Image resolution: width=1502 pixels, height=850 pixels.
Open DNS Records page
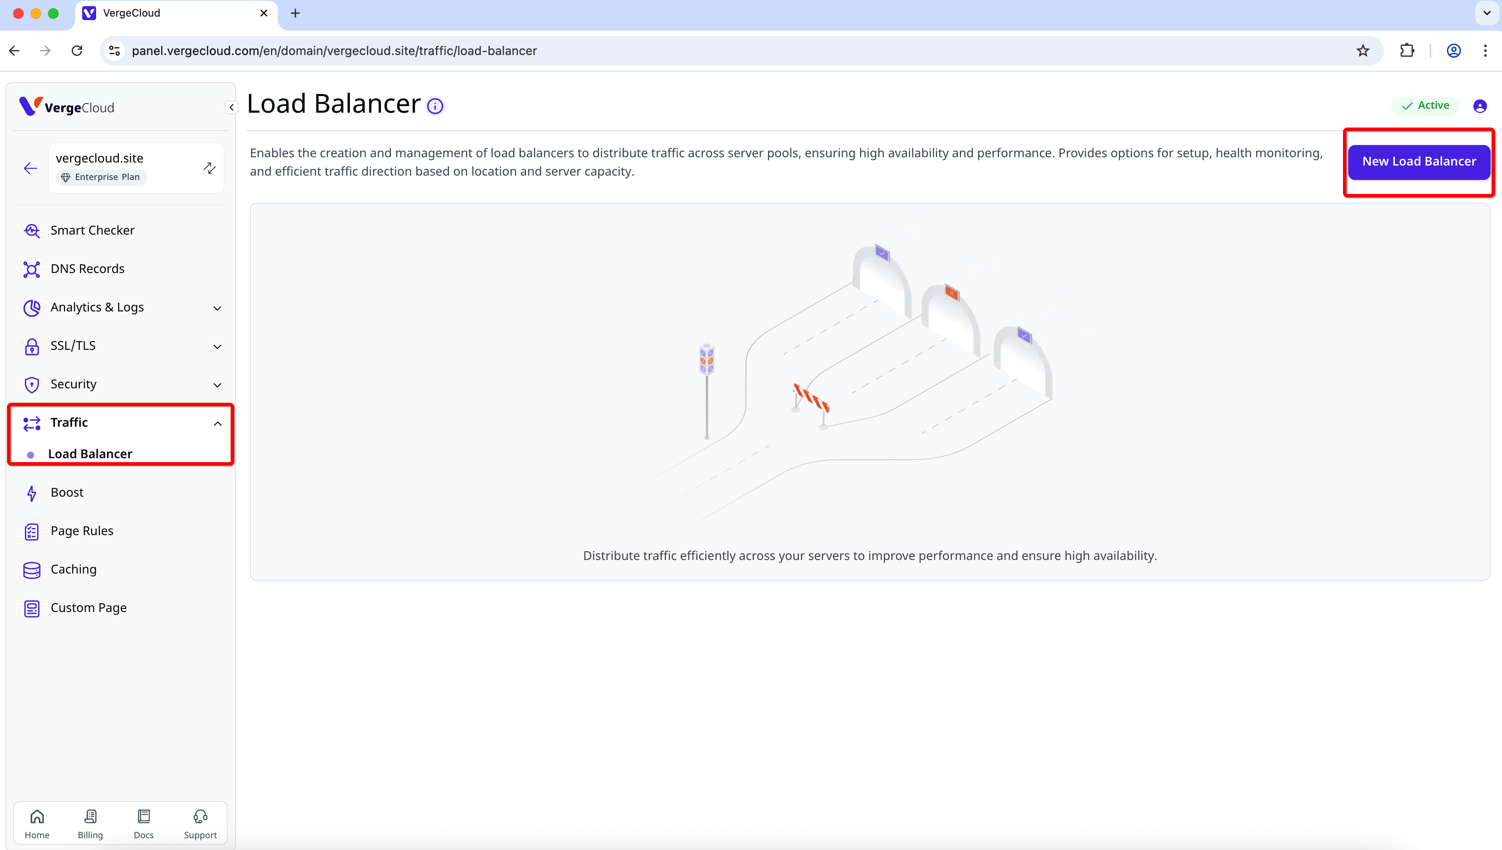pos(87,269)
